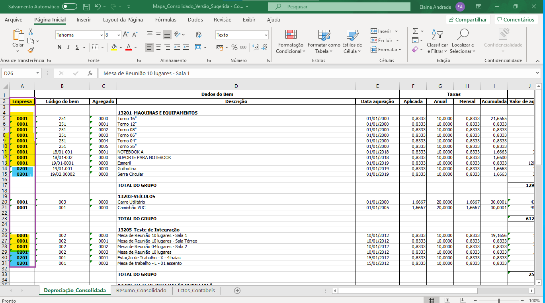Screen dimensions: 545x303
Task: Increase the cell indent
Action: tap(186, 47)
